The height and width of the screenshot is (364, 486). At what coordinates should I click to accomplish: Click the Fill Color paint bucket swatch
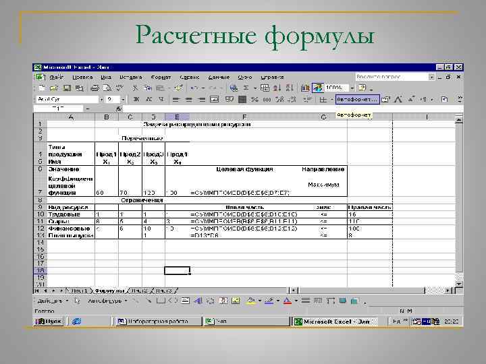click(x=251, y=301)
